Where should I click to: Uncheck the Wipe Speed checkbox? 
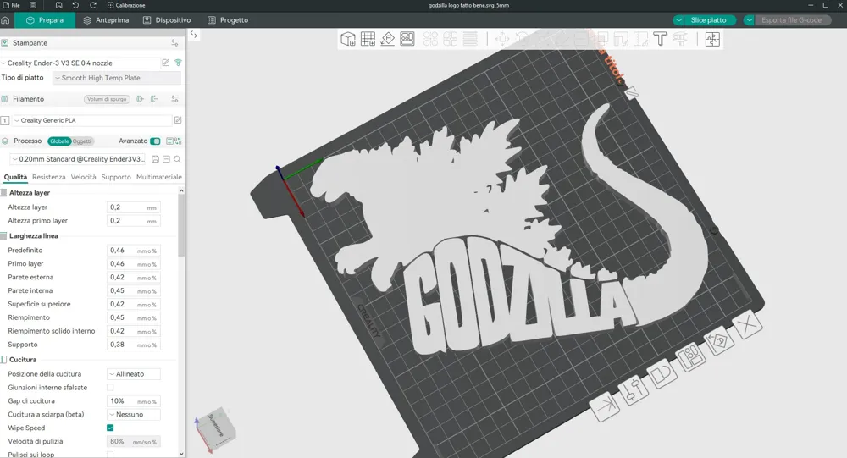coord(110,428)
